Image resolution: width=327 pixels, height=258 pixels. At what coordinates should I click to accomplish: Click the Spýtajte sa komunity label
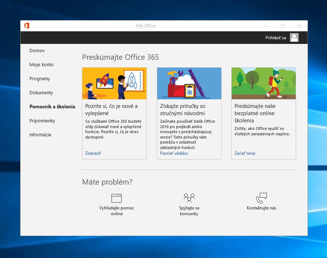point(189,211)
